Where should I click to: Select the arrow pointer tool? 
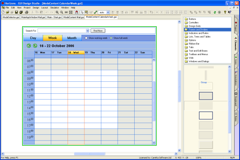[x=82, y=12]
